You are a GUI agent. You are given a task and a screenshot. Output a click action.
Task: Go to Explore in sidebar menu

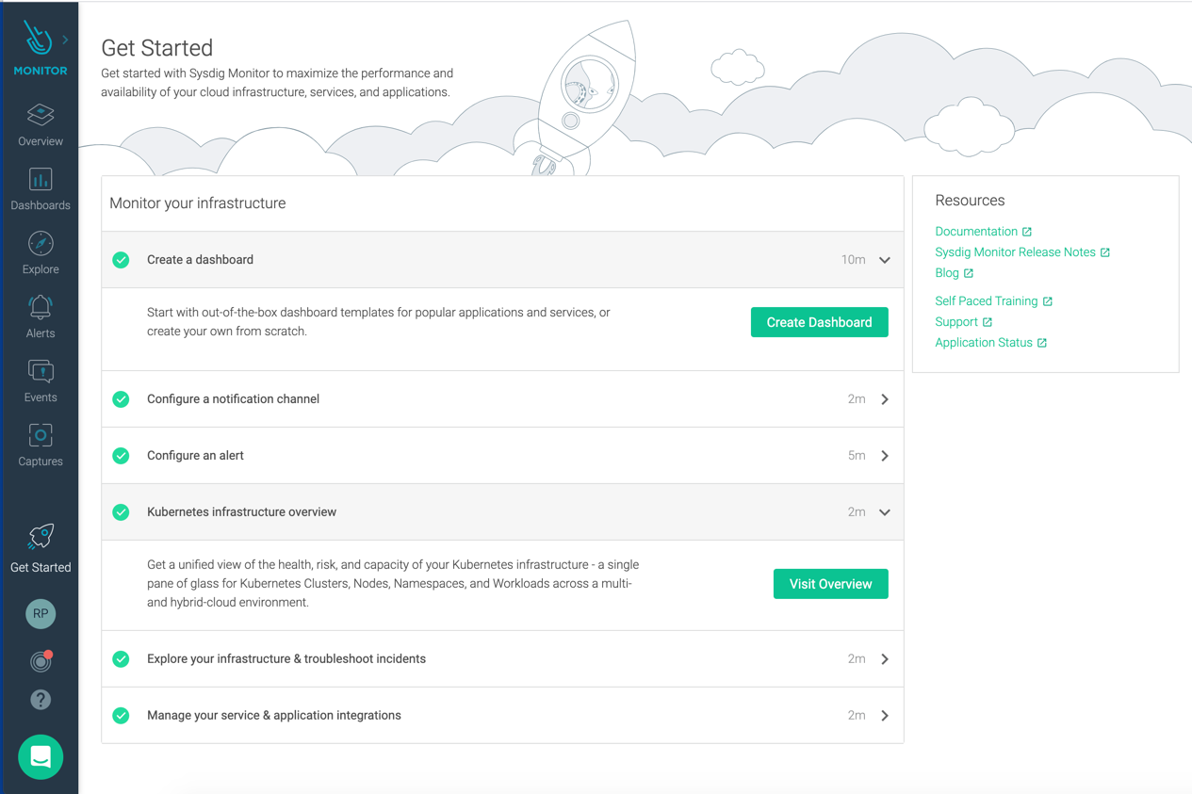point(41,269)
